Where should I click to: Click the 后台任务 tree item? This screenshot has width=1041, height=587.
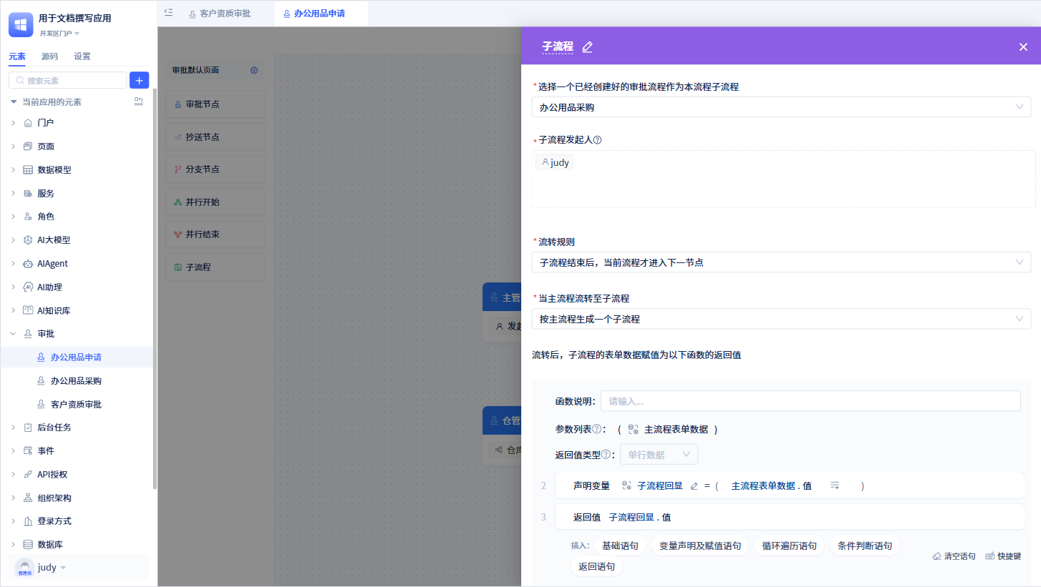pos(54,428)
